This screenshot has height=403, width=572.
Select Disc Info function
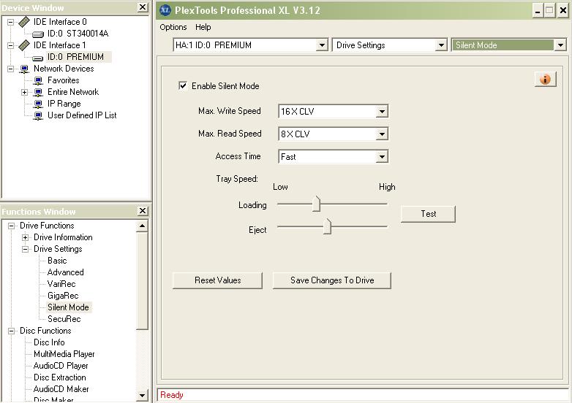coord(49,342)
